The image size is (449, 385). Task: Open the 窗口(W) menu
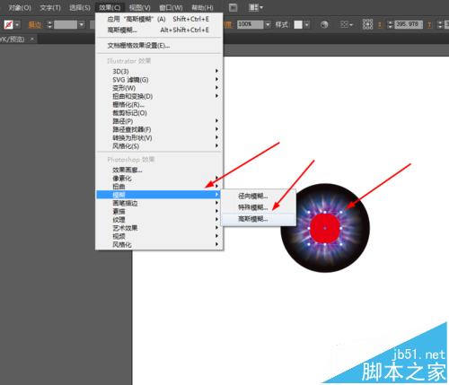(x=171, y=7)
